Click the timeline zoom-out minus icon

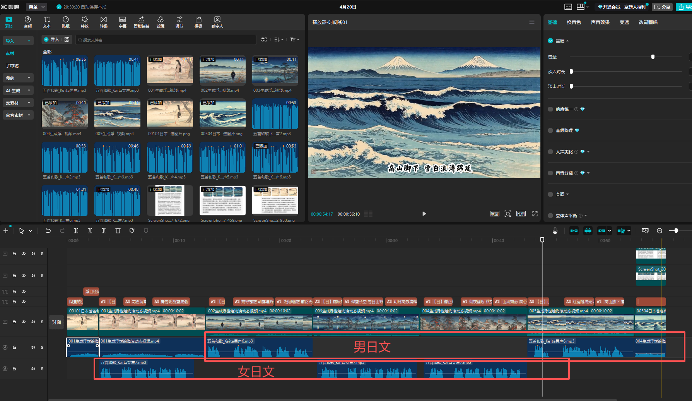pyautogui.click(x=660, y=231)
